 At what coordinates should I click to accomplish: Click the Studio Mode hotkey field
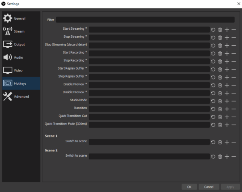(x=149, y=101)
